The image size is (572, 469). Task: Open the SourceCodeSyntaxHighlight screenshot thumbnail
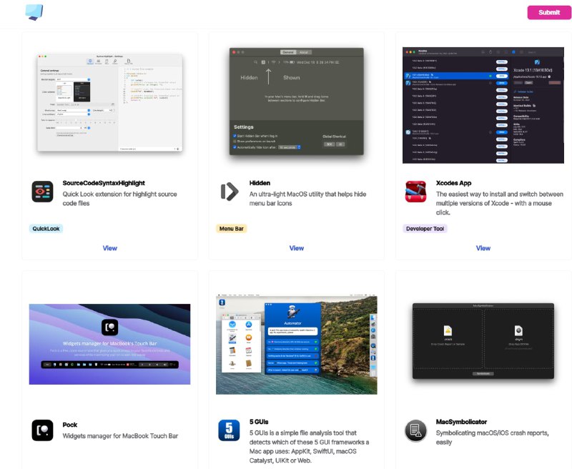pyautogui.click(x=110, y=103)
